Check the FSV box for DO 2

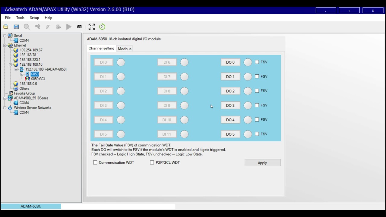(257, 91)
